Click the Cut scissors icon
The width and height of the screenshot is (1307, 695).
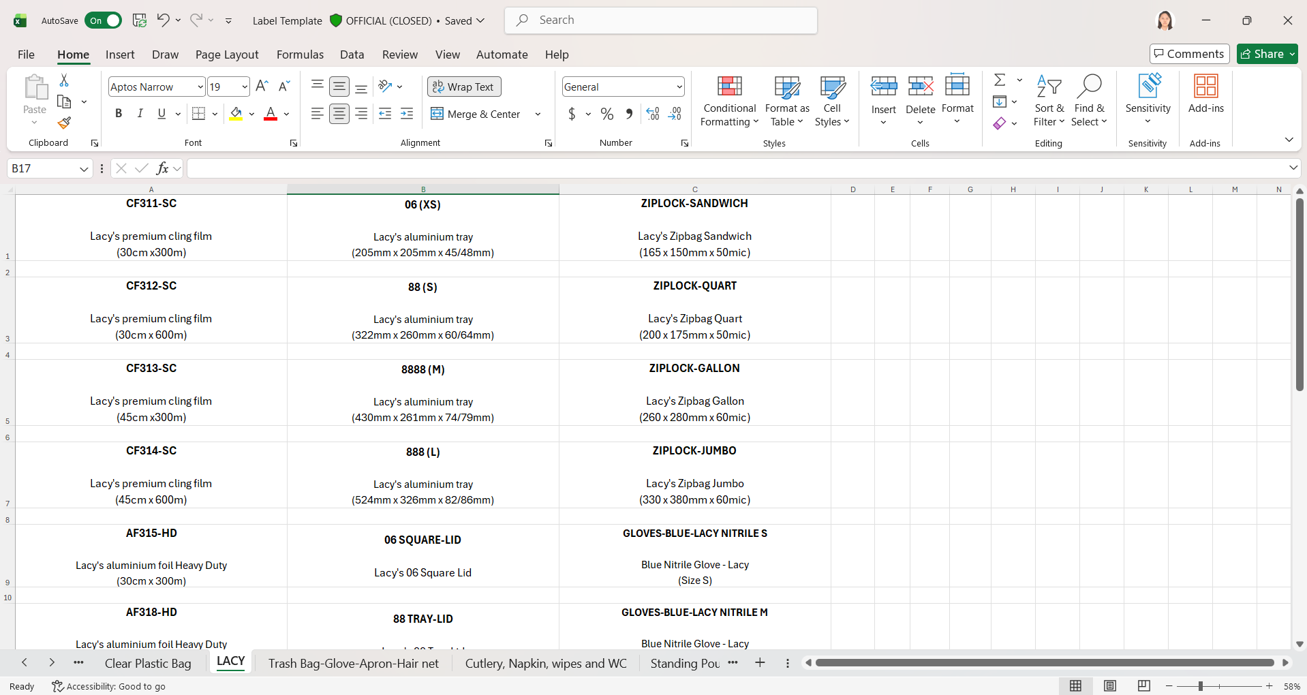64,80
